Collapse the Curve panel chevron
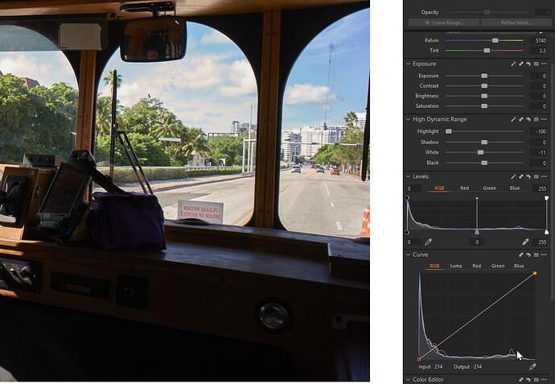This screenshot has height=384, width=555. click(x=408, y=254)
